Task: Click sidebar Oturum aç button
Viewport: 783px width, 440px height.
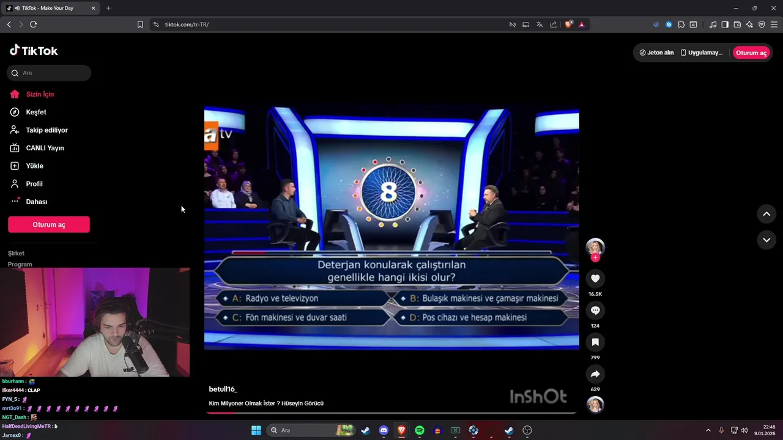Action: tap(49, 224)
